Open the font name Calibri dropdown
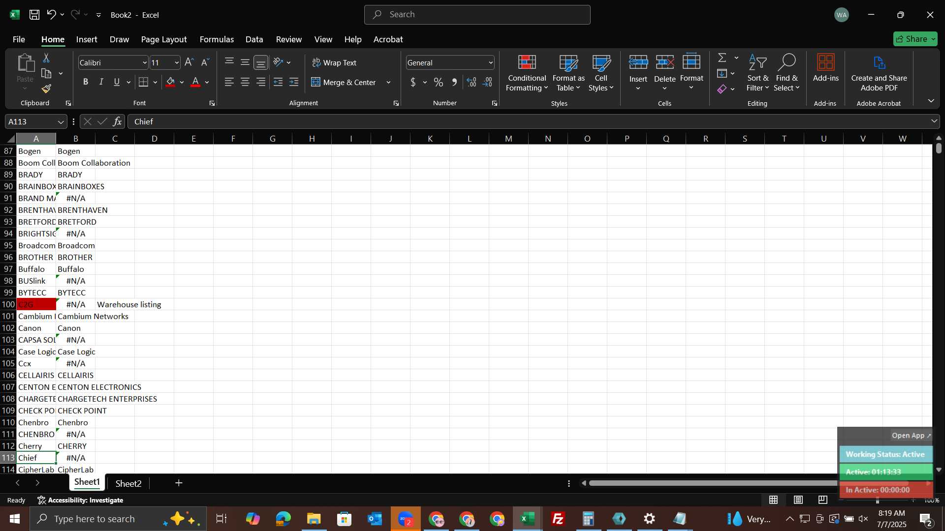Screen dimensions: 945x531 145,63
